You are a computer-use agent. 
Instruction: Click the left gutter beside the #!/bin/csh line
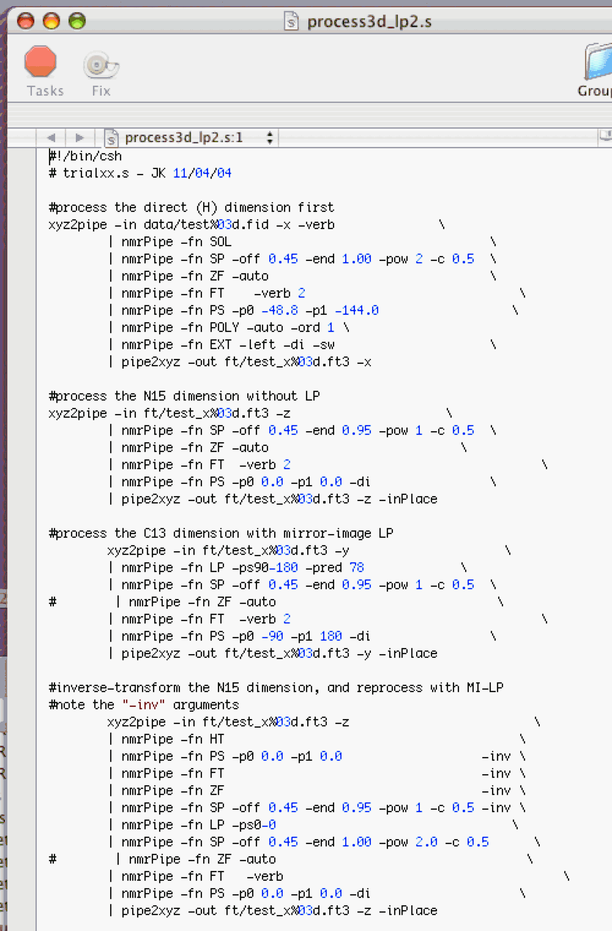coord(21,156)
